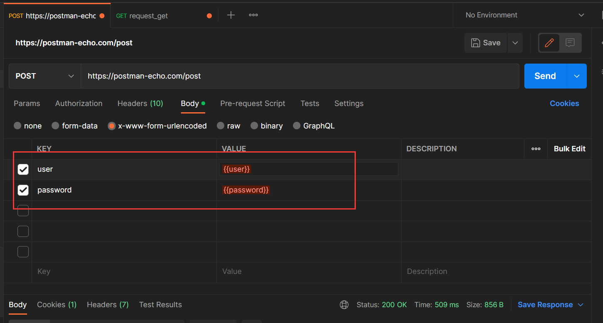Uncheck the password key checkbox

[x=23, y=190]
